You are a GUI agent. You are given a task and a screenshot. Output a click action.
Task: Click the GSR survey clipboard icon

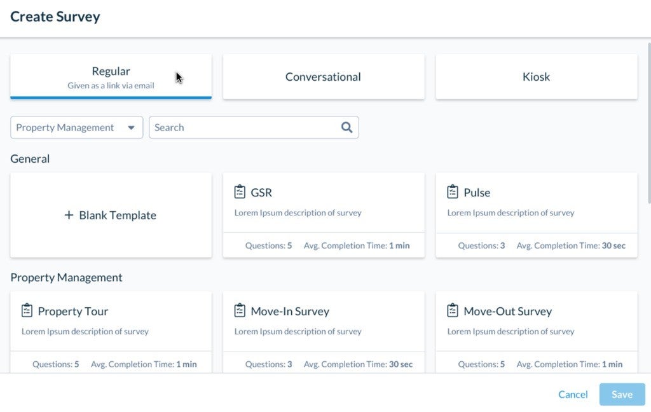pyautogui.click(x=240, y=191)
